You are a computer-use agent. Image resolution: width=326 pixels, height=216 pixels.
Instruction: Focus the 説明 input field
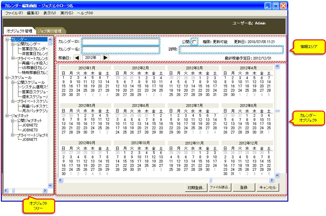click(231, 50)
